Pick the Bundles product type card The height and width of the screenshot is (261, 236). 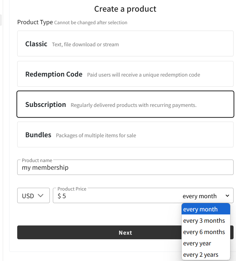click(125, 134)
